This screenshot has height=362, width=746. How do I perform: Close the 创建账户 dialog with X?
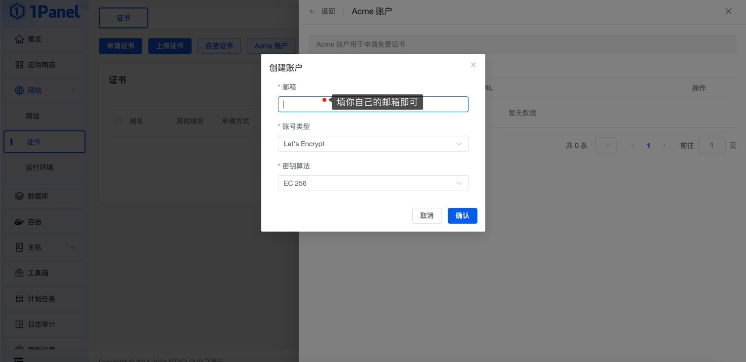pyautogui.click(x=473, y=65)
